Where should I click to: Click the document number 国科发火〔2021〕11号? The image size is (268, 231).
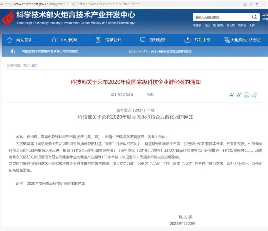pyautogui.click(x=136, y=110)
